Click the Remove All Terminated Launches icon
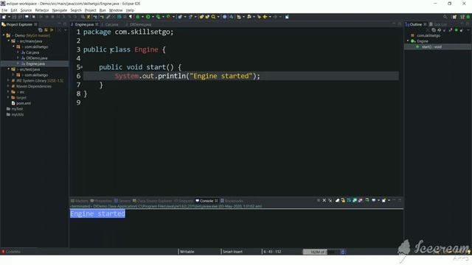This screenshot has height=265, width=472. tap(330, 200)
